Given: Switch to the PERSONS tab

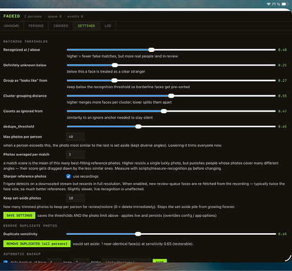Looking at the screenshot, I should coord(36,26).
